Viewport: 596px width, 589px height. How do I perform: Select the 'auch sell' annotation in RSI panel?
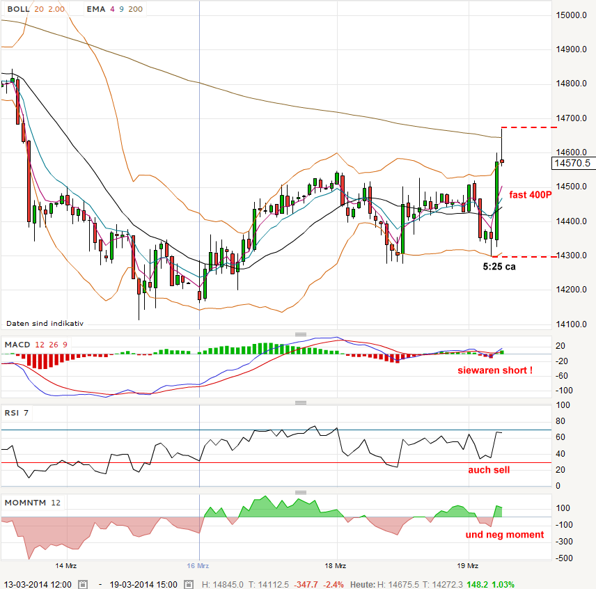point(489,470)
